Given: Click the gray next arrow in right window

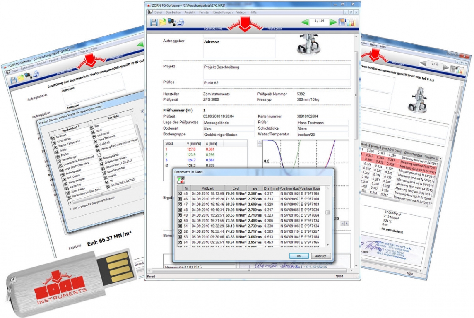Looking at the screenshot, I should click(x=446, y=67).
